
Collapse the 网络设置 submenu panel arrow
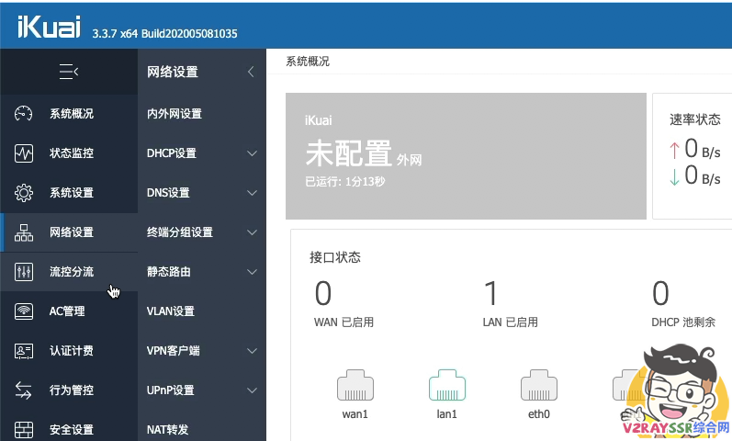[251, 73]
